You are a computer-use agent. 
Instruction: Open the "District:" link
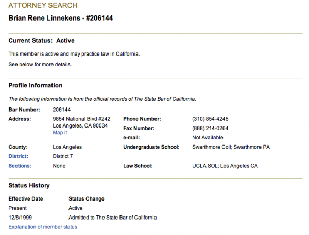(x=19, y=156)
